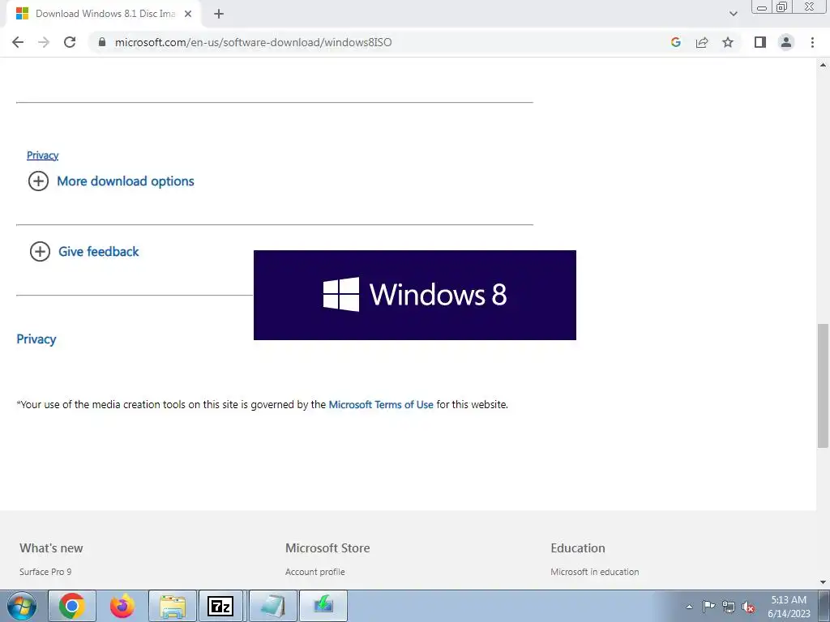Click the Education footer heading
Image resolution: width=830 pixels, height=622 pixels.
pos(577,548)
